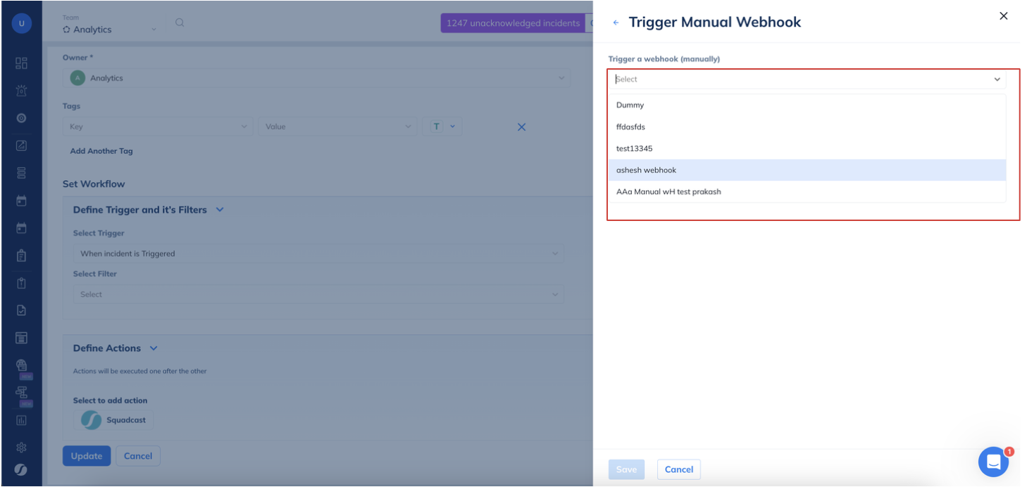1027x487 pixels.
Task: Open the chat support bubble
Action: click(x=993, y=462)
